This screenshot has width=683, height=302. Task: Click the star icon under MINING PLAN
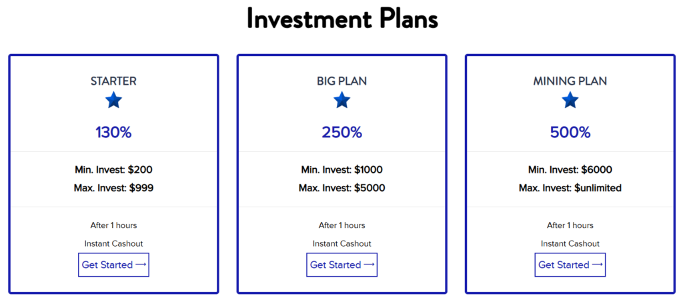point(570,101)
